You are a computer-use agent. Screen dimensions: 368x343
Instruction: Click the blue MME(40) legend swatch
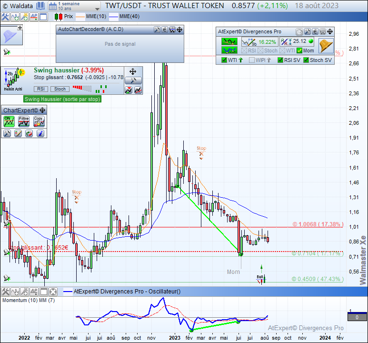[x=113, y=17]
